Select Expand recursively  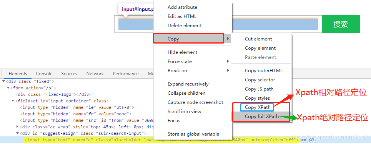point(188,84)
